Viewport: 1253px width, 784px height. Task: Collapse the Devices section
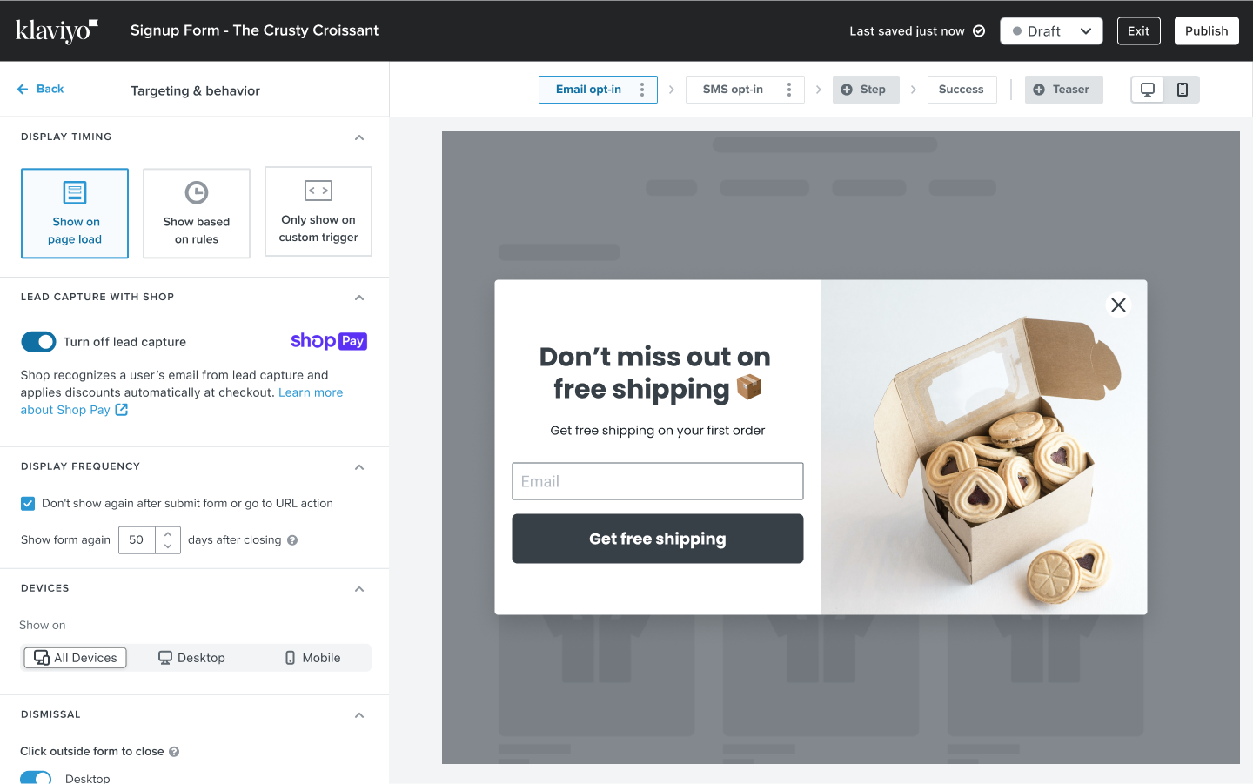tap(359, 589)
